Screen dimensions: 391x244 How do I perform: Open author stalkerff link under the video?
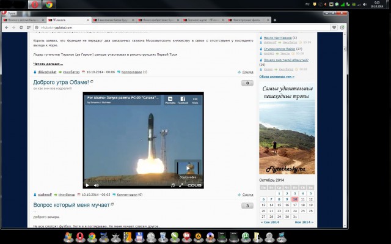(x=45, y=194)
